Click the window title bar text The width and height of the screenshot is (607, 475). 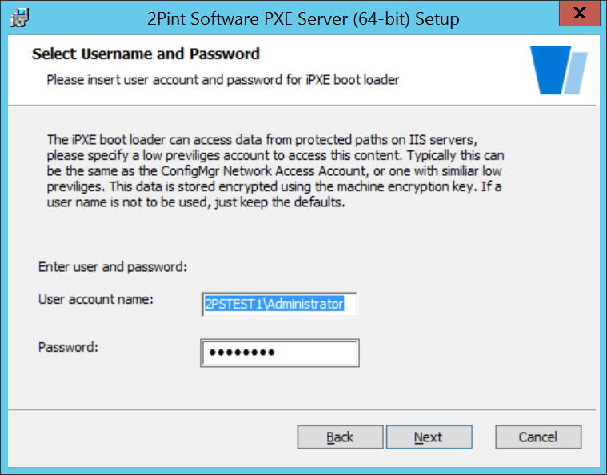point(303,18)
